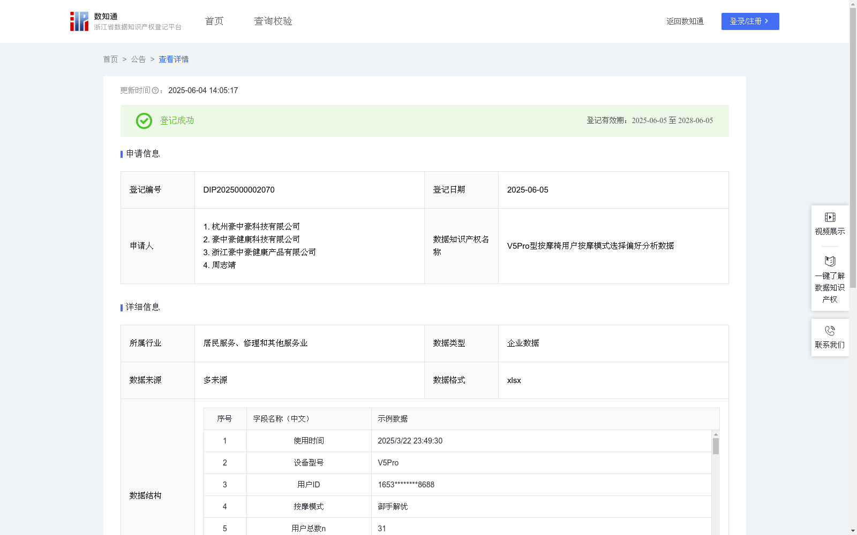Click the page scroll-down arrow
Viewport: 857px width, 535px height.
click(853, 531)
